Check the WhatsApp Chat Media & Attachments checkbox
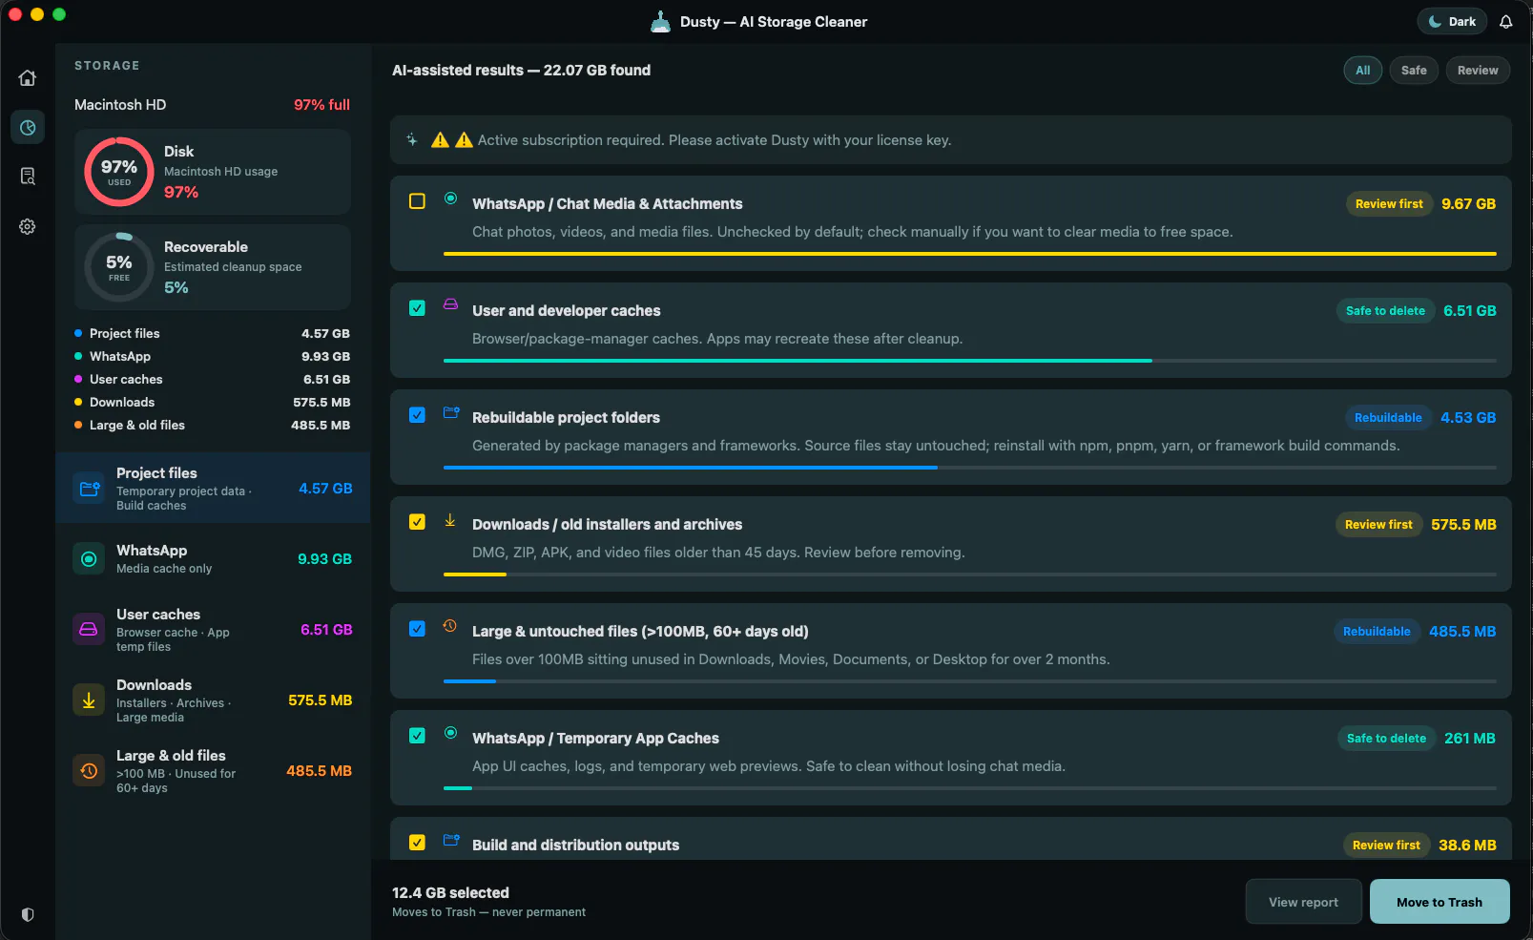The image size is (1533, 940). [x=417, y=201]
